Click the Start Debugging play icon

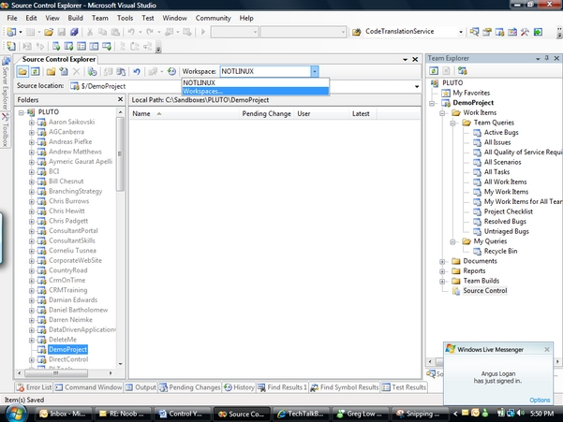[x=203, y=32]
